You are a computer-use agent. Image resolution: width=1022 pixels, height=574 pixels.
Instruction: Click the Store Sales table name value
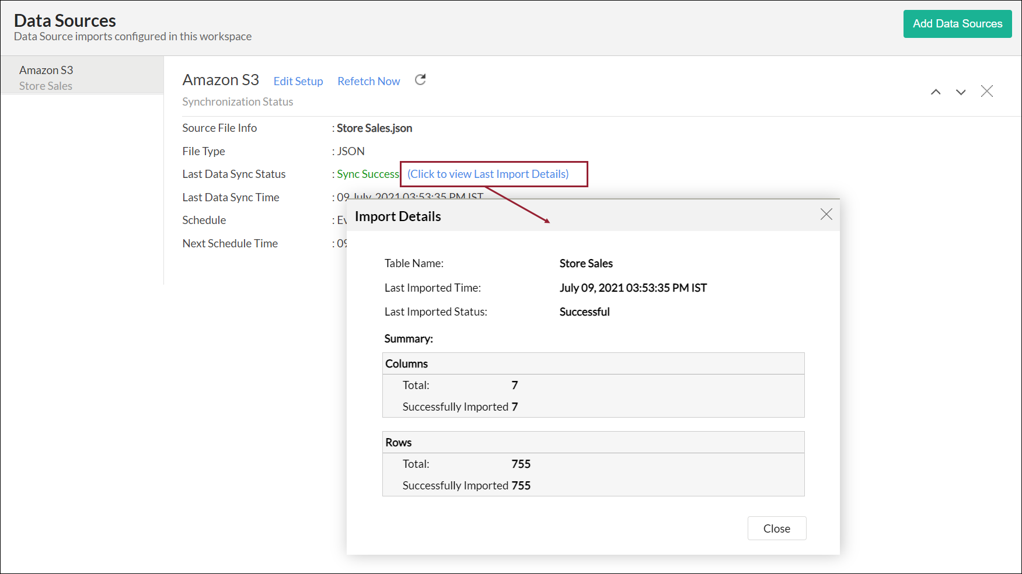pos(586,263)
